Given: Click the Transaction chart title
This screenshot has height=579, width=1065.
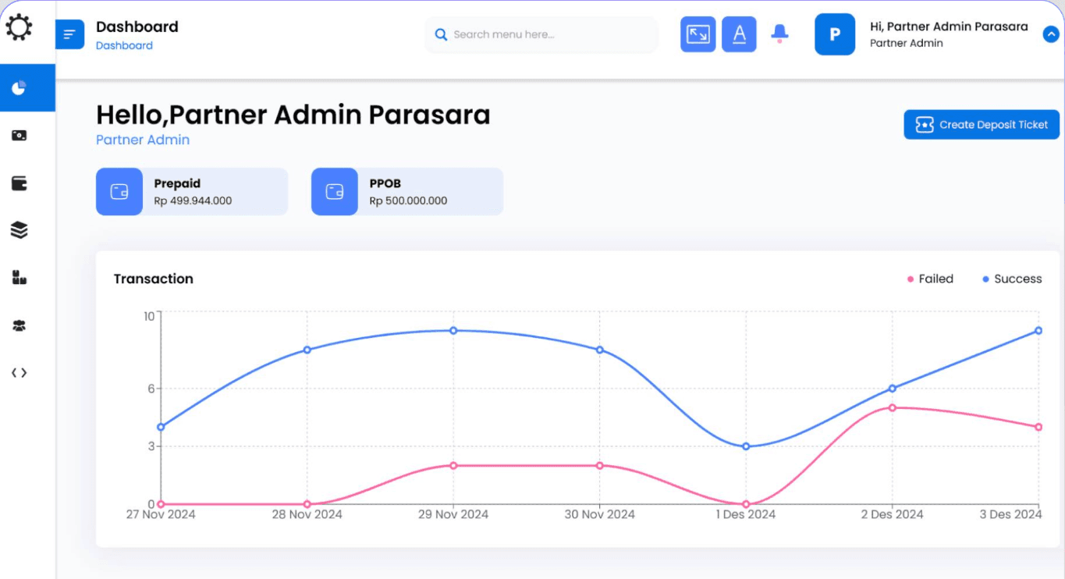Looking at the screenshot, I should tap(154, 279).
